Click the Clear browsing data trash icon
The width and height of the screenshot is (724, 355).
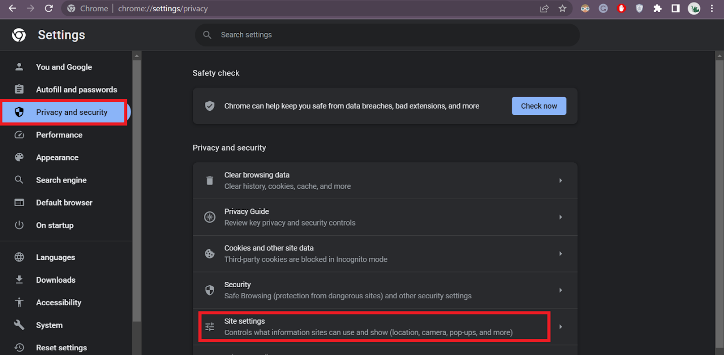pos(209,181)
